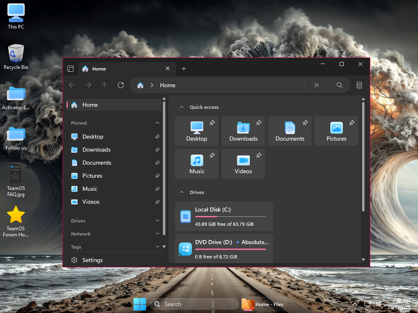The width and height of the screenshot is (418, 313).
Task: Click the Home icon in the address bar
Action: tap(140, 85)
